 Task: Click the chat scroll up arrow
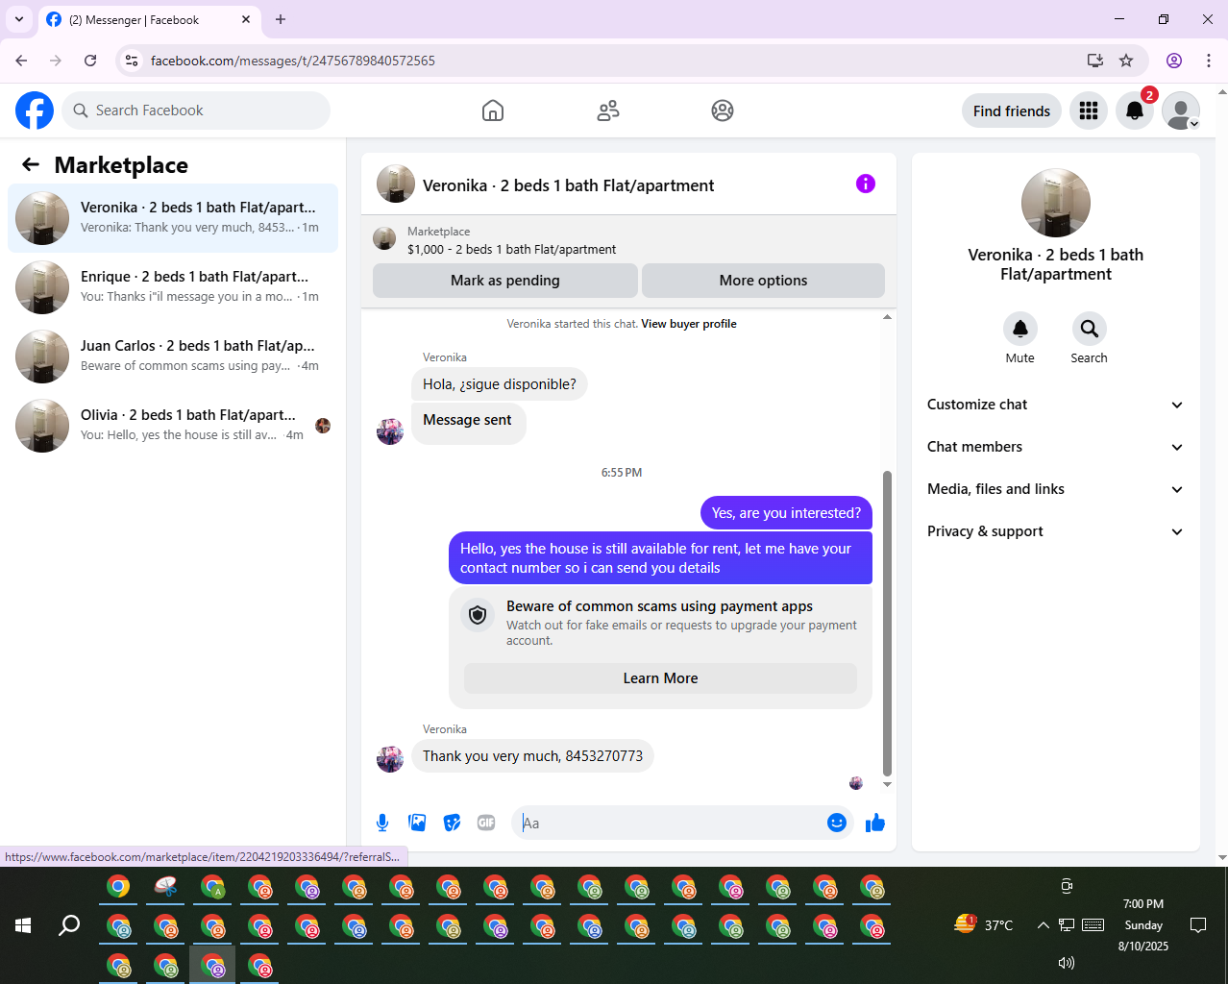pos(887,317)
